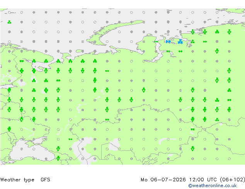Open the weatheronline.co.uk copyright link
The height and width of the screenshot is (189, 245).
pos(213,186)
